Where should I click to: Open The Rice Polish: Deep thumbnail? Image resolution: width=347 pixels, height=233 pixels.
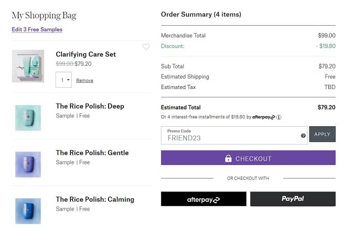pos(28,117)
